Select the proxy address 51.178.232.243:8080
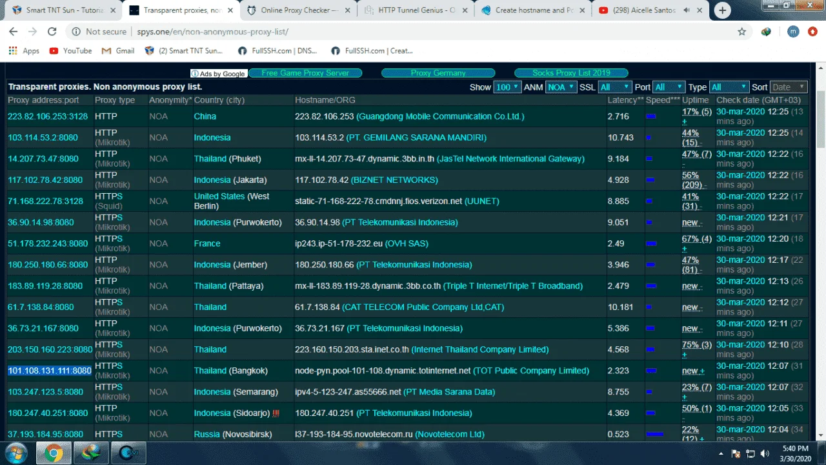This screenshot has width=826, height=465. (x=48, y=243)
